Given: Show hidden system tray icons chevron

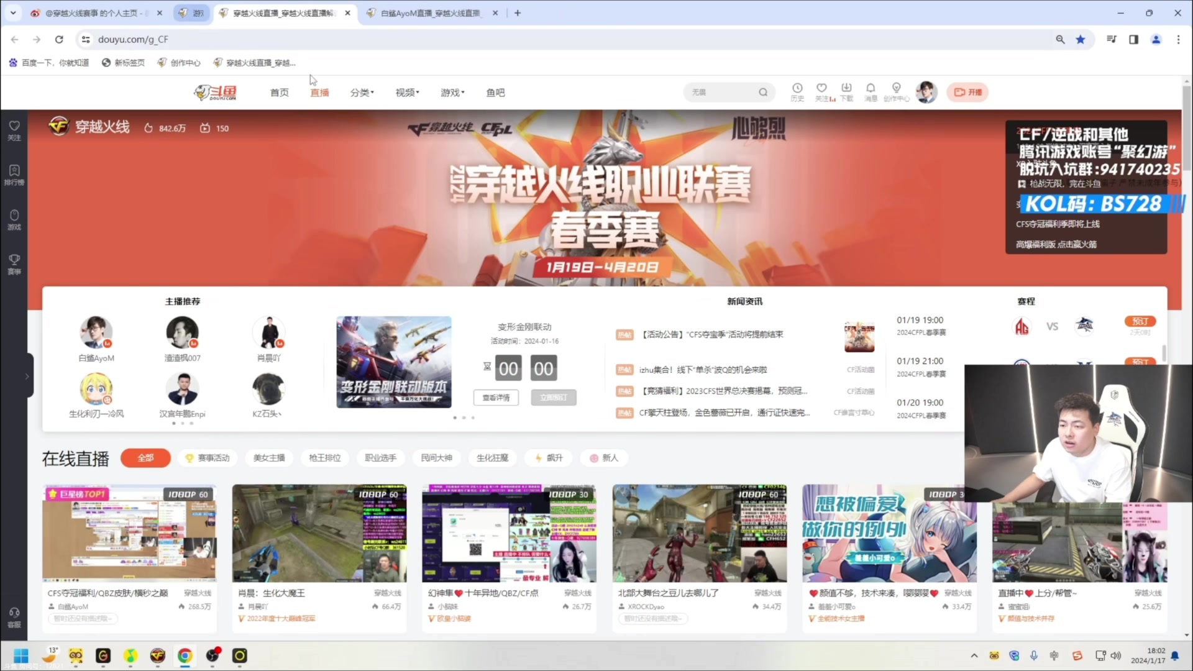Looking at the screenshot, I should click(x=974, y=655).
